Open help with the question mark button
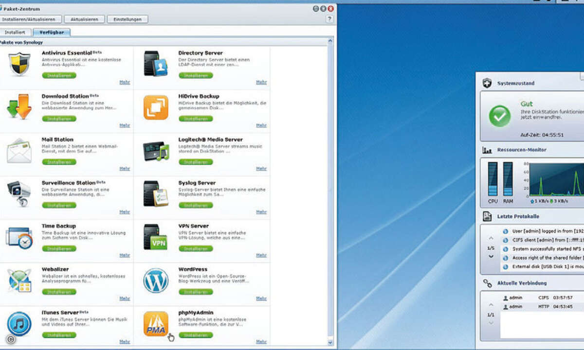584x350 pixels. (330, 19)
